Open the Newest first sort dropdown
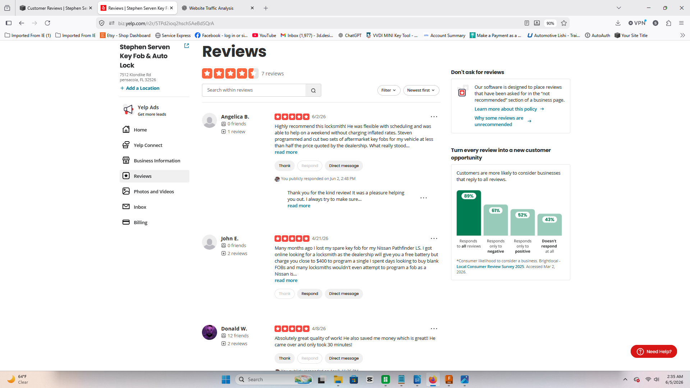The width and height of the screenshot is (690, 388). click(x=421, y=91)
